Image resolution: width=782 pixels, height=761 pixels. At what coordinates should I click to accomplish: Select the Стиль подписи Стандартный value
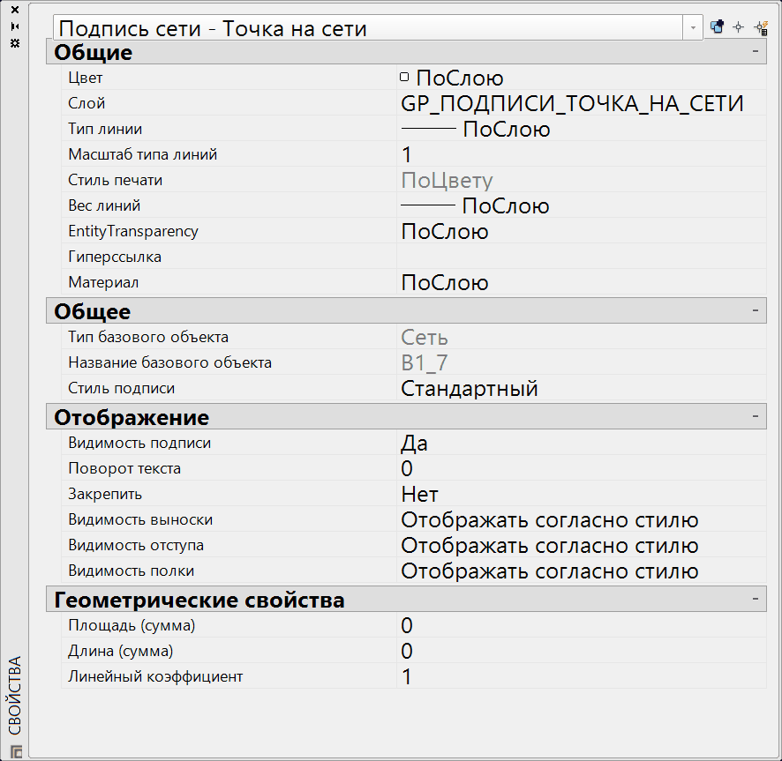click(x=470, y=389)
